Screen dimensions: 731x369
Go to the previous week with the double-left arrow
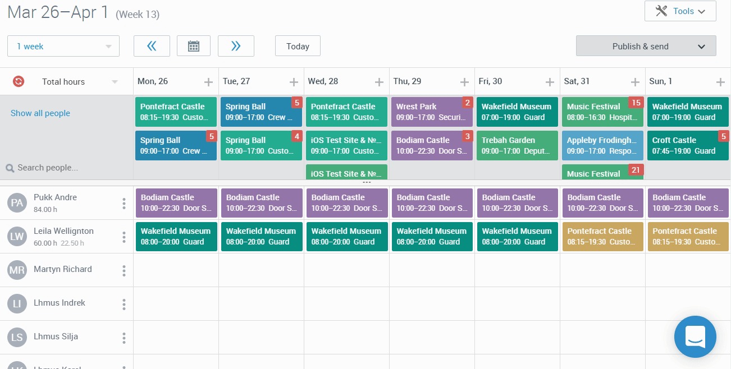(152, 45)
